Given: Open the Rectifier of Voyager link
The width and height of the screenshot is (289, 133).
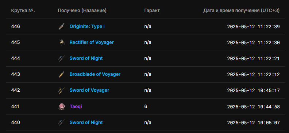Looking at the screenshot, I should point(92,42).
